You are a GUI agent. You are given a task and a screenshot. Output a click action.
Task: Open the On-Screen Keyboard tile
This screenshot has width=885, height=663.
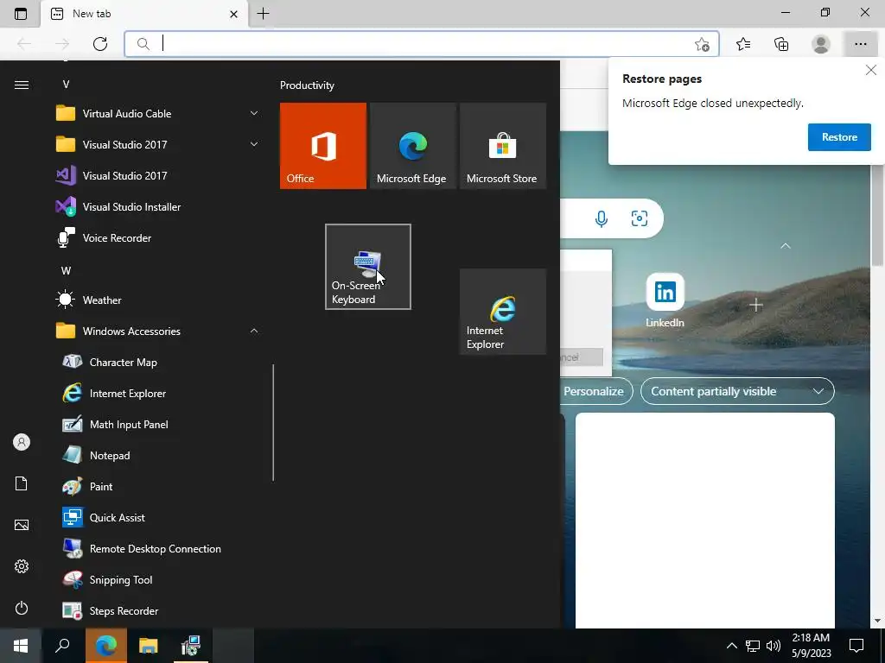[368, 267]
